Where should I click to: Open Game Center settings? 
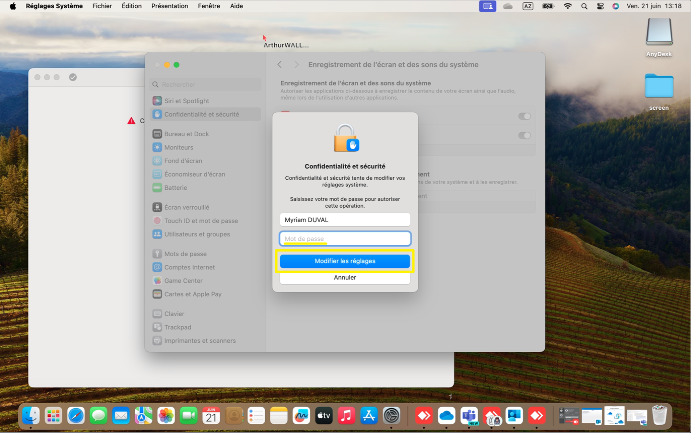[206, 281]
